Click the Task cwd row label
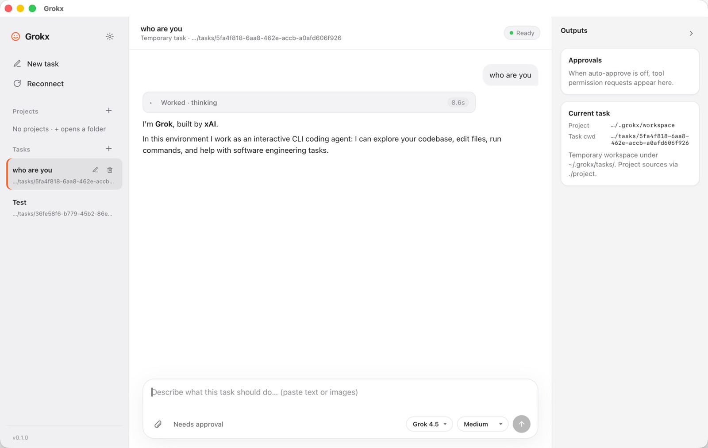The width and height of the screenshot is (708, 448). [582, 136]
